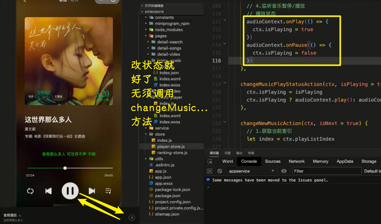Expand the node_modules folder
The height and width of the screenshot is (224, 381).
pos(147,29)
